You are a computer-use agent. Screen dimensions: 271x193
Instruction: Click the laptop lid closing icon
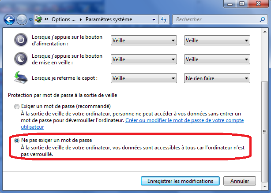(x=21, y=78)
